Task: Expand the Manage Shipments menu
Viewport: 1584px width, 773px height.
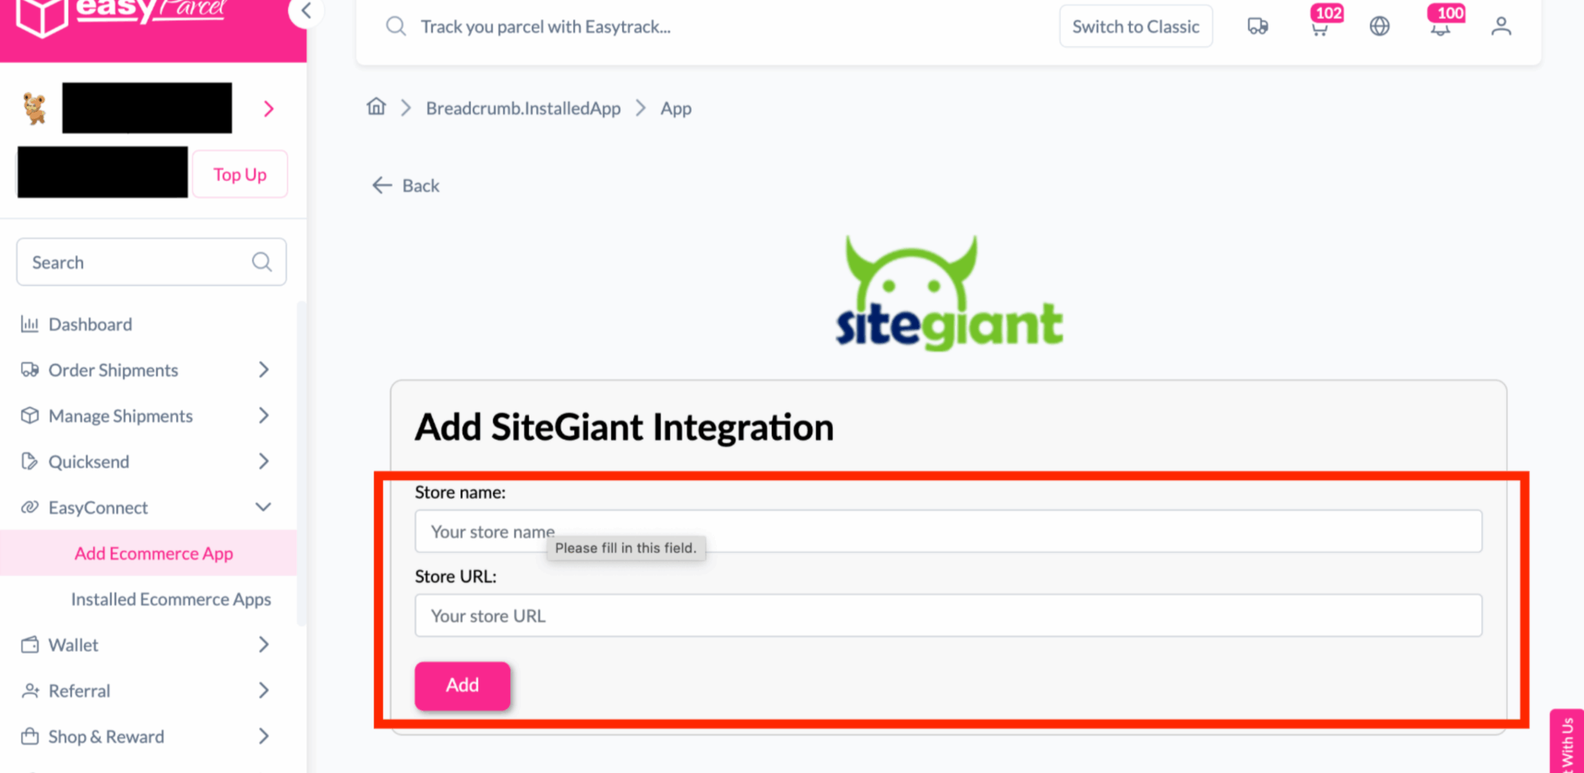Action: (x=264, y=416)
